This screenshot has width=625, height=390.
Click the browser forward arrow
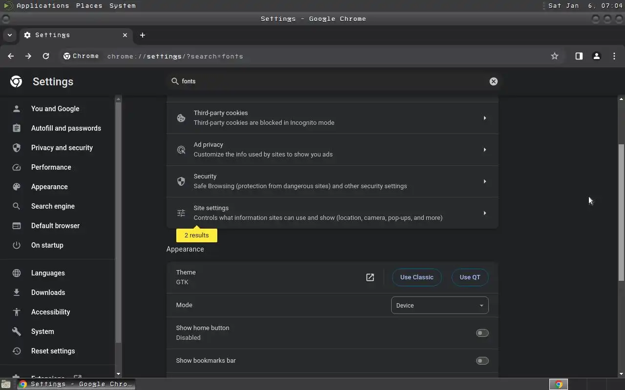(28, 56)
